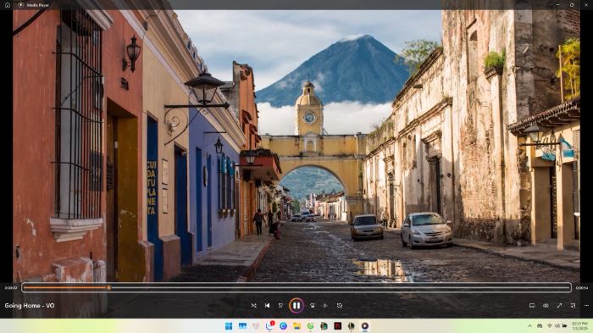
Task: Click the Media Player taskbar icon
Action: pyautogui.click(x=365, y=326)
